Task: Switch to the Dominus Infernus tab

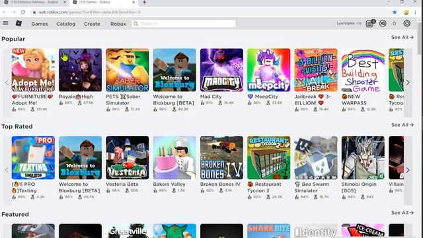Action: click(x=34, y=3)
